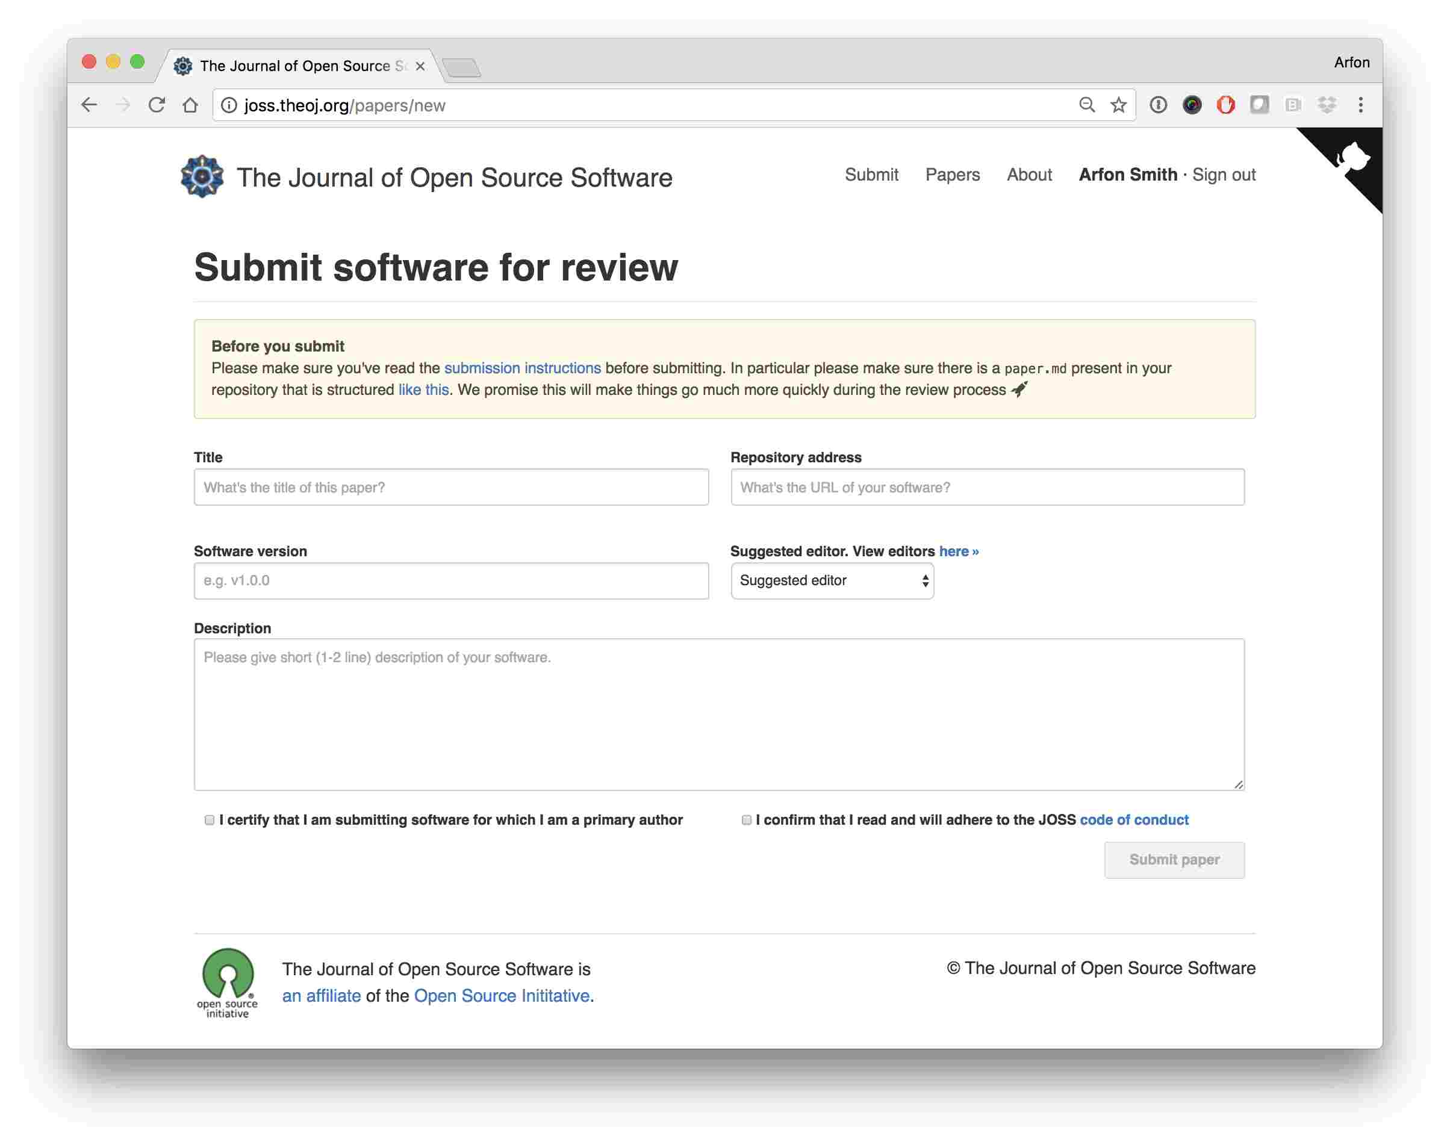Open the submission instructions link
Screen dimensions: 1450x1145
522,368
